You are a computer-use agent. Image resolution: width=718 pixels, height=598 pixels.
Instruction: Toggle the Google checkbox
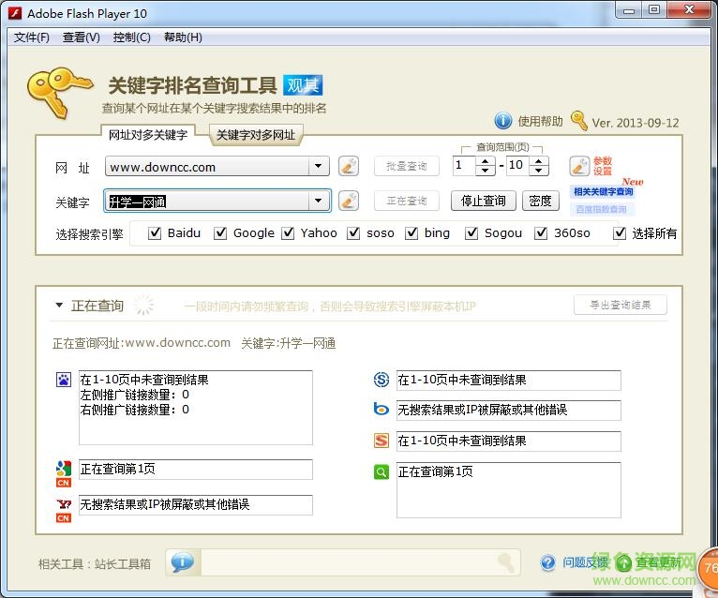(220, 233)
